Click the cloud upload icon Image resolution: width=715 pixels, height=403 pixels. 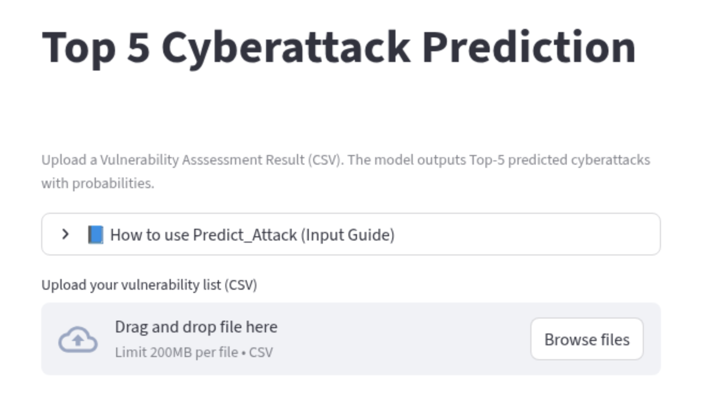[x=78, y=339]
